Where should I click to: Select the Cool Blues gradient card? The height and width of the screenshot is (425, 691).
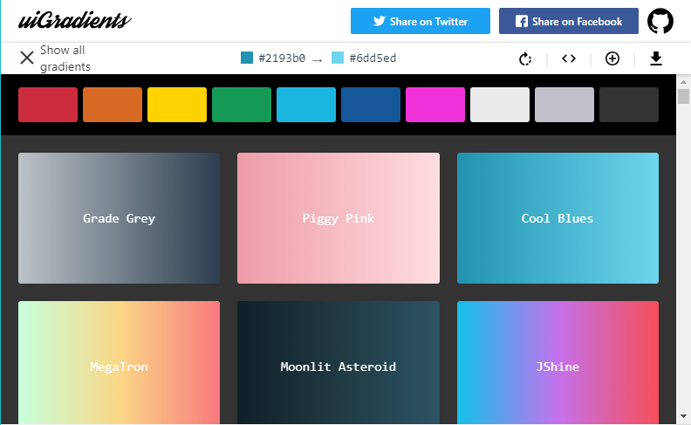click(x=558, y=218)
